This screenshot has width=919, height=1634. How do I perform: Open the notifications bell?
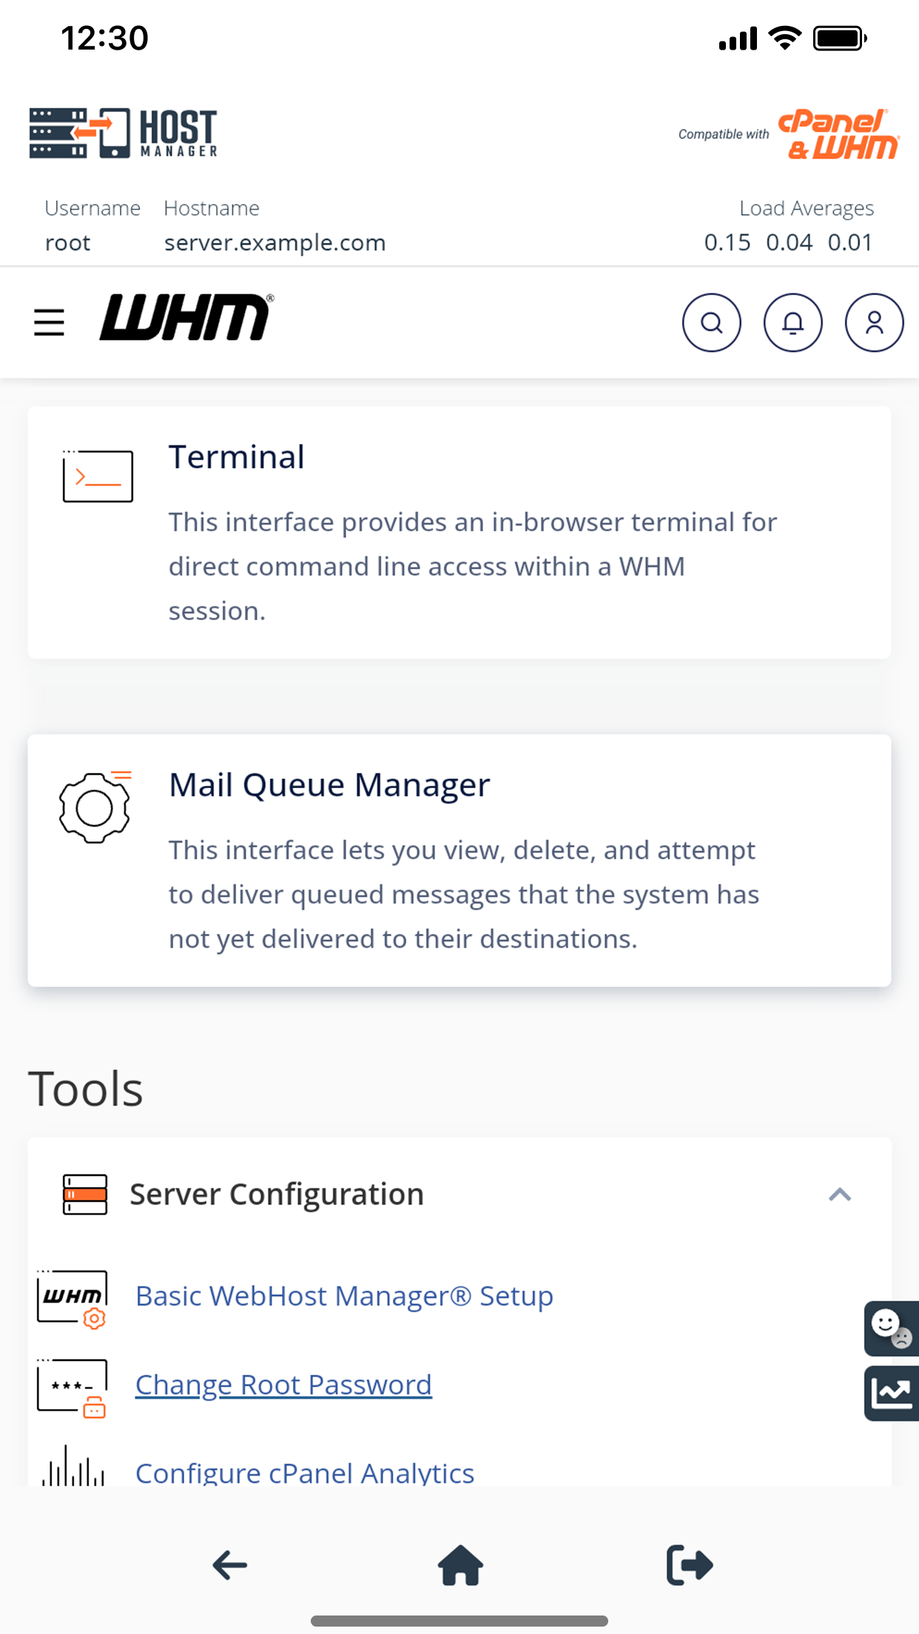[x=792, y=323]
